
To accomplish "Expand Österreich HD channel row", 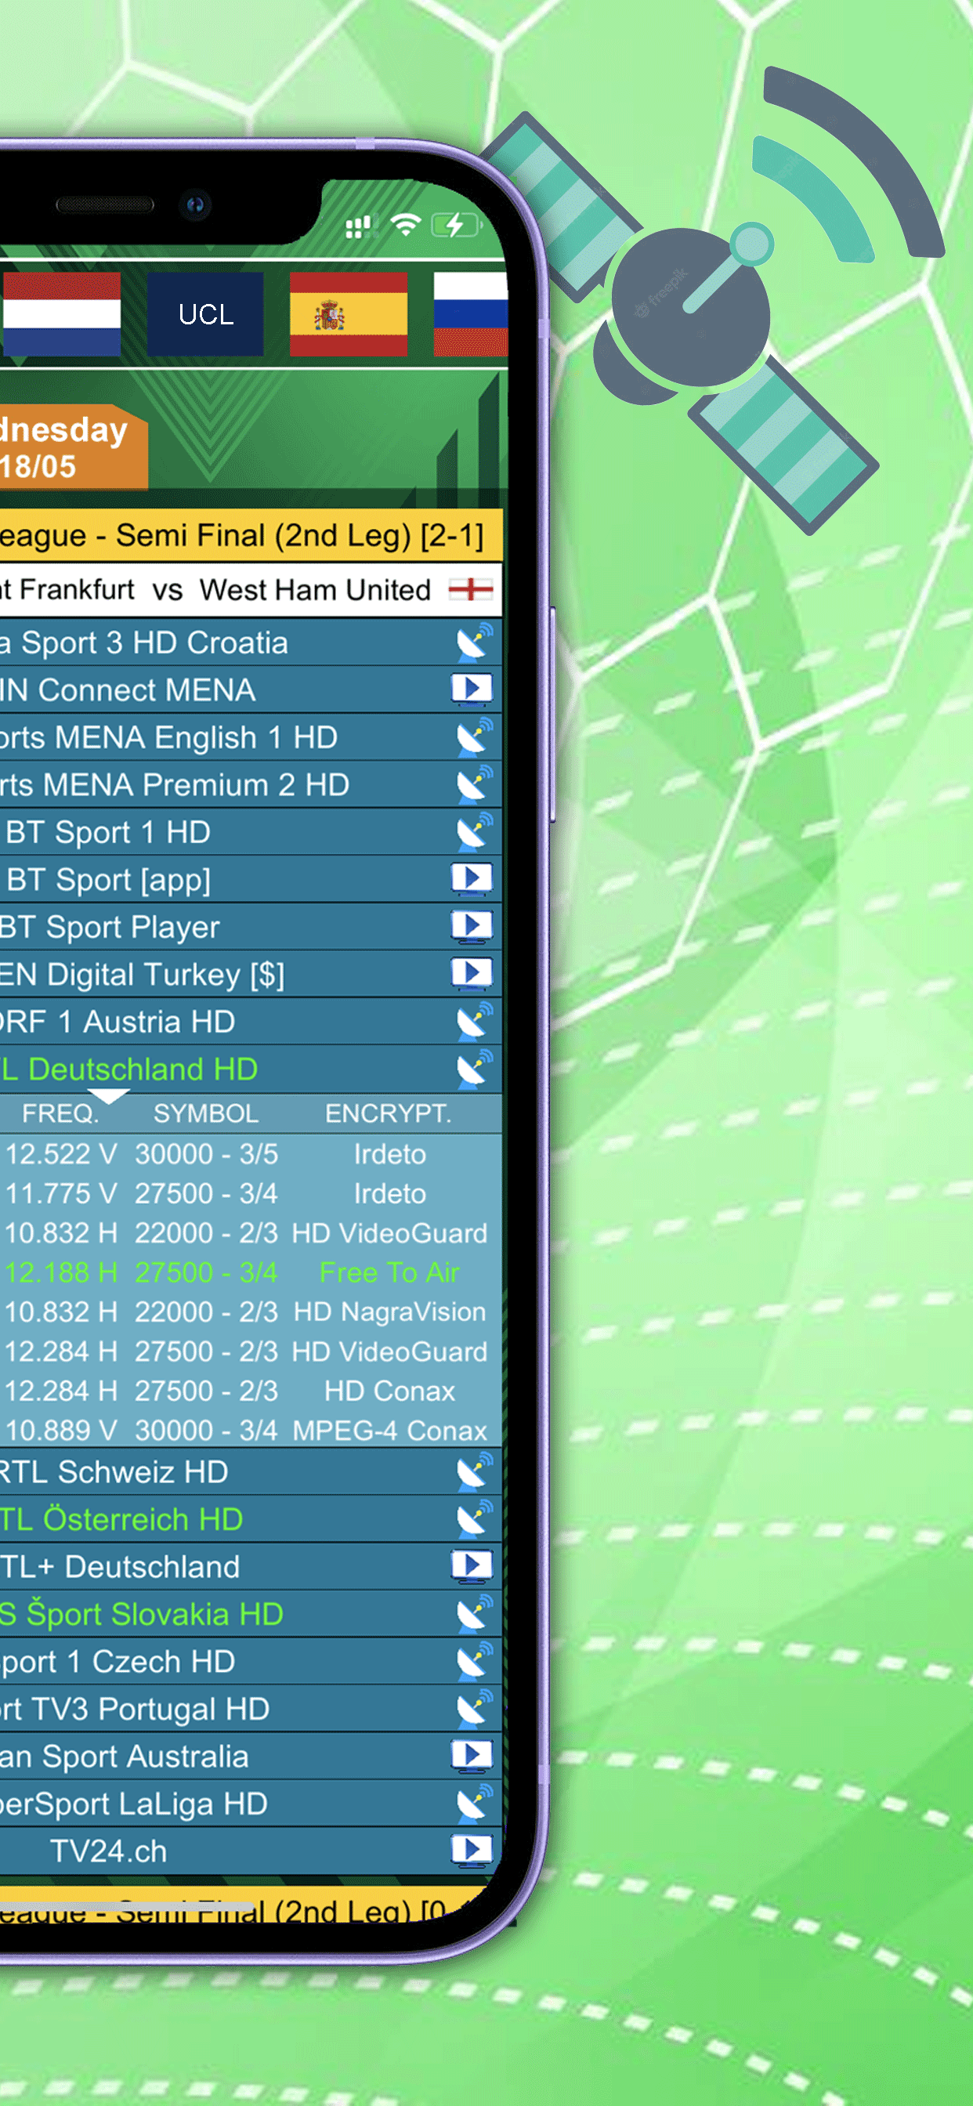I will (x=250, y=1519).
